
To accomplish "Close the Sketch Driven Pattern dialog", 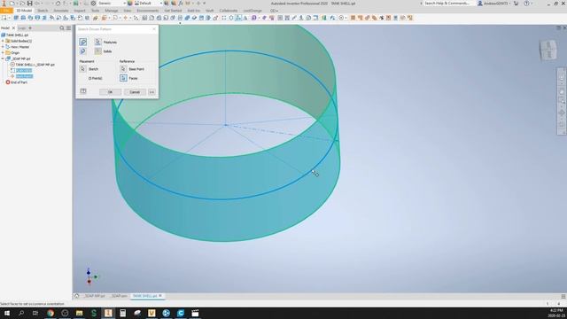I will (x=154, y=29).
